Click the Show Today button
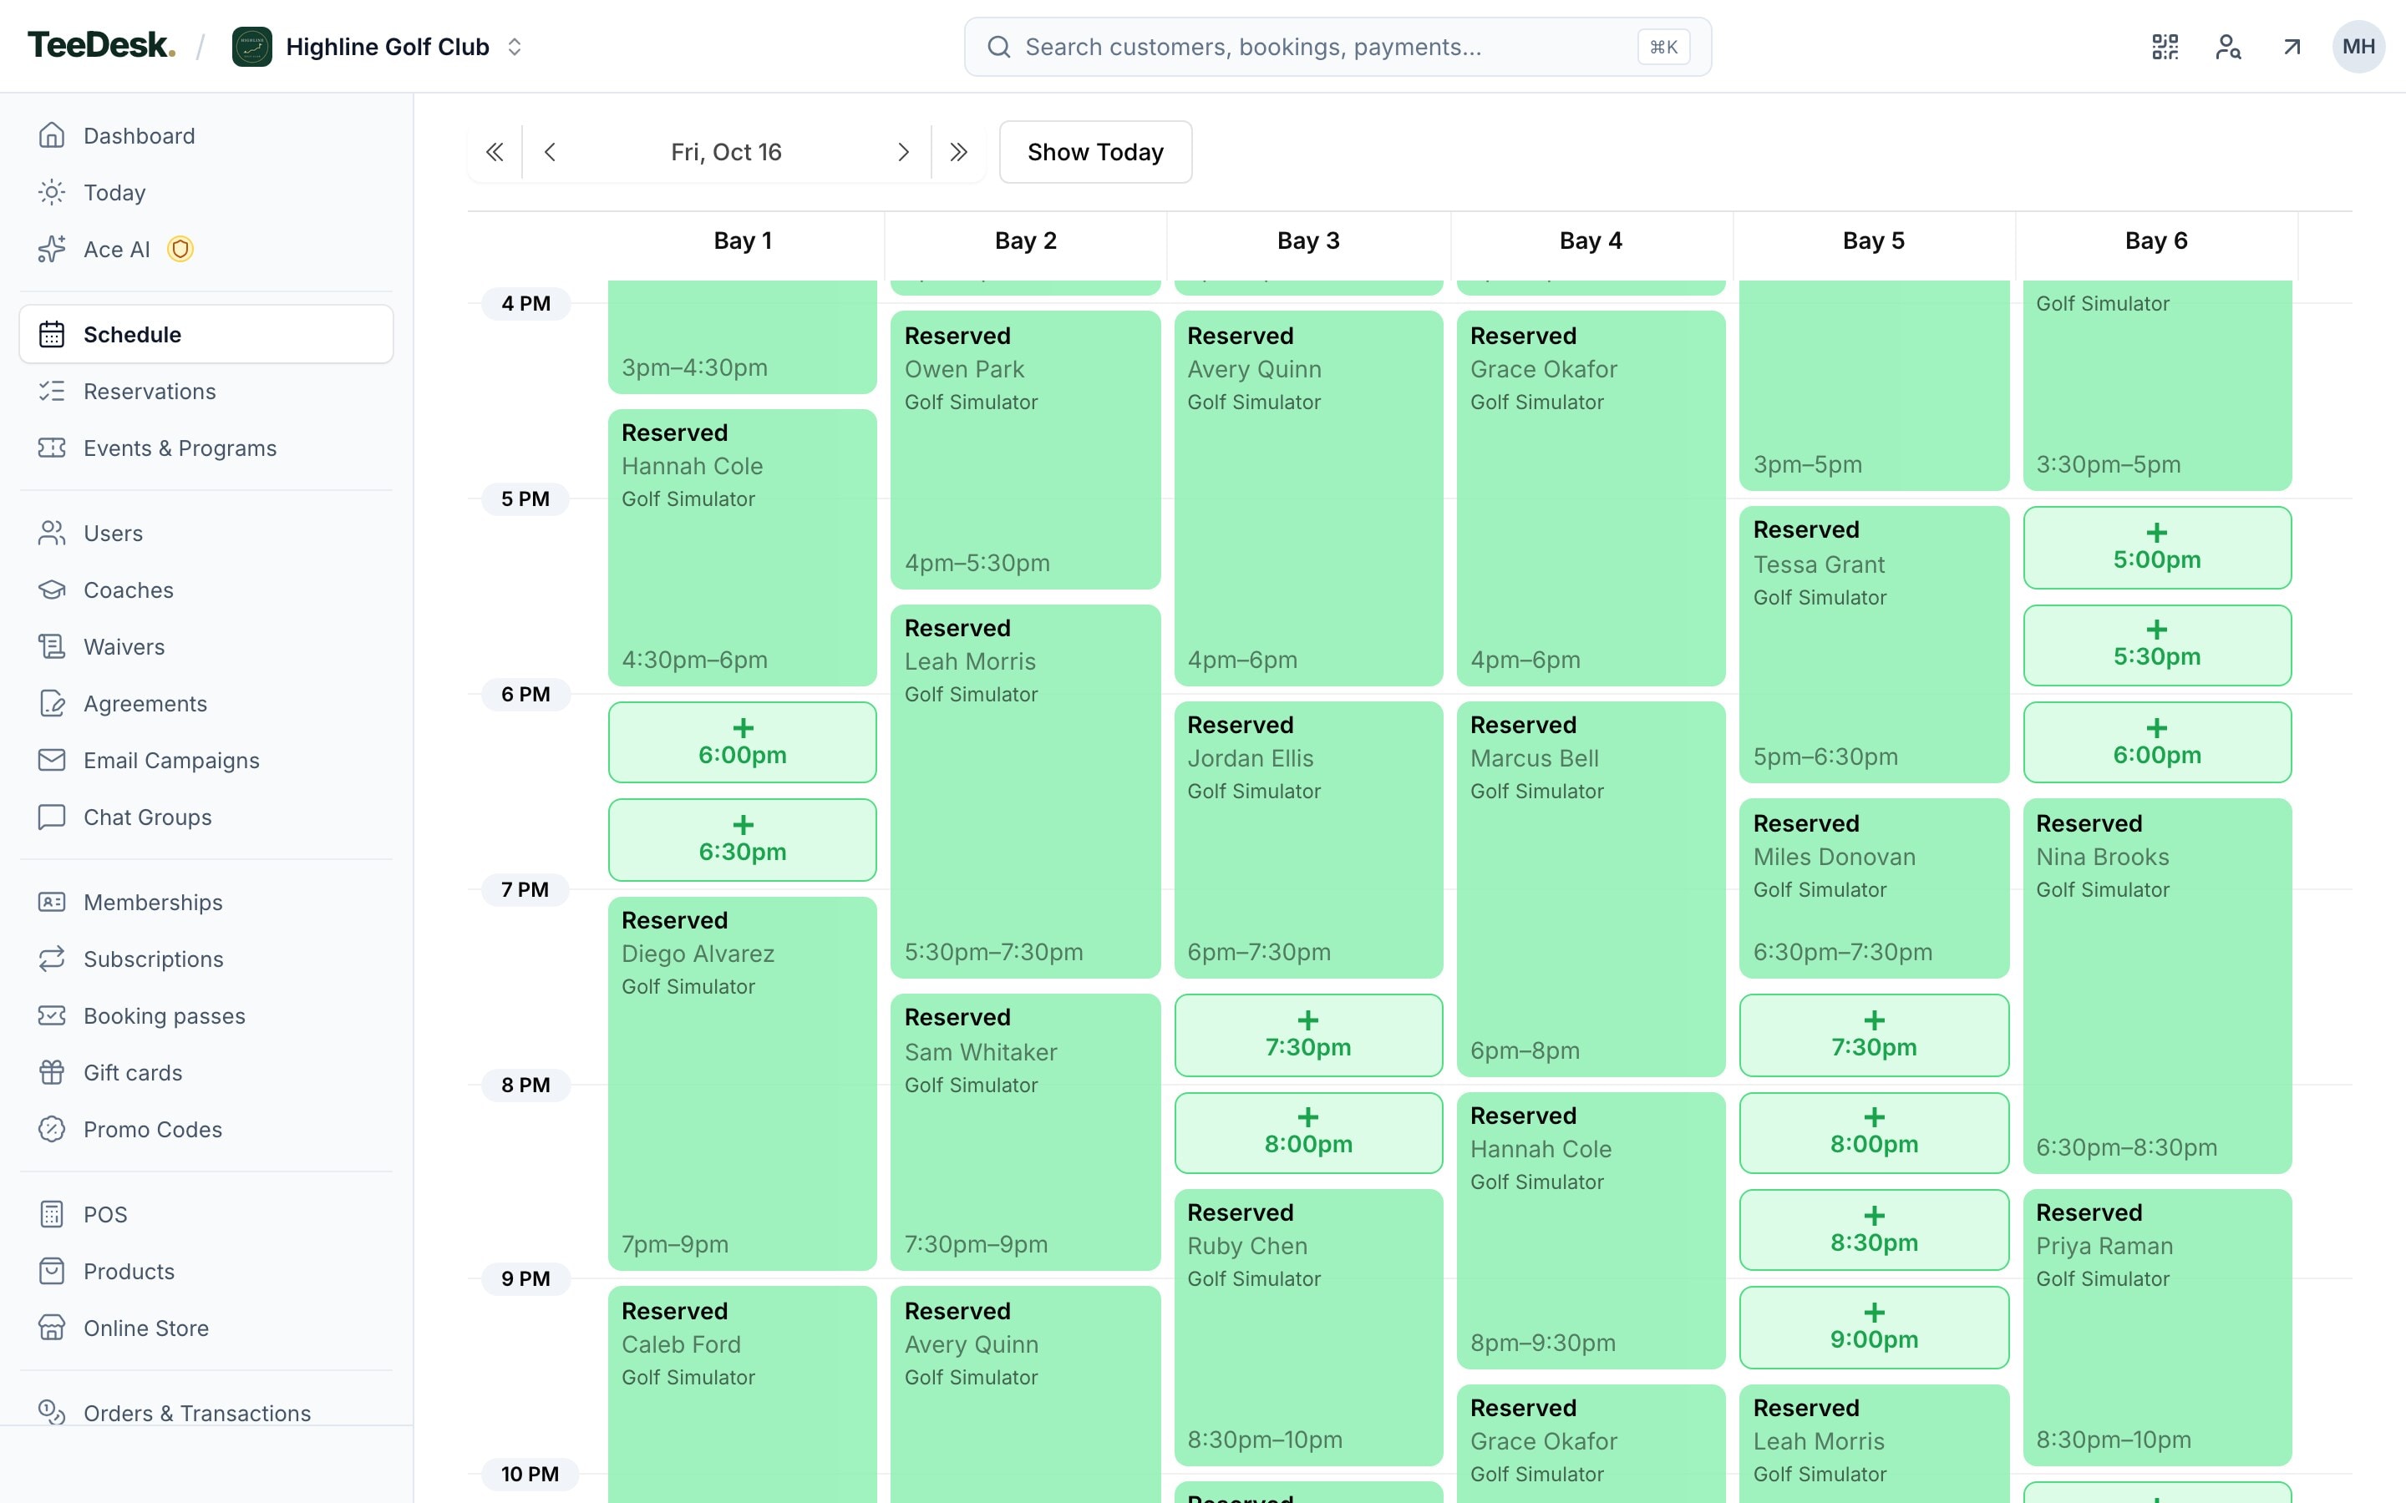The image size is (2406, 1503). point(1094,152)
